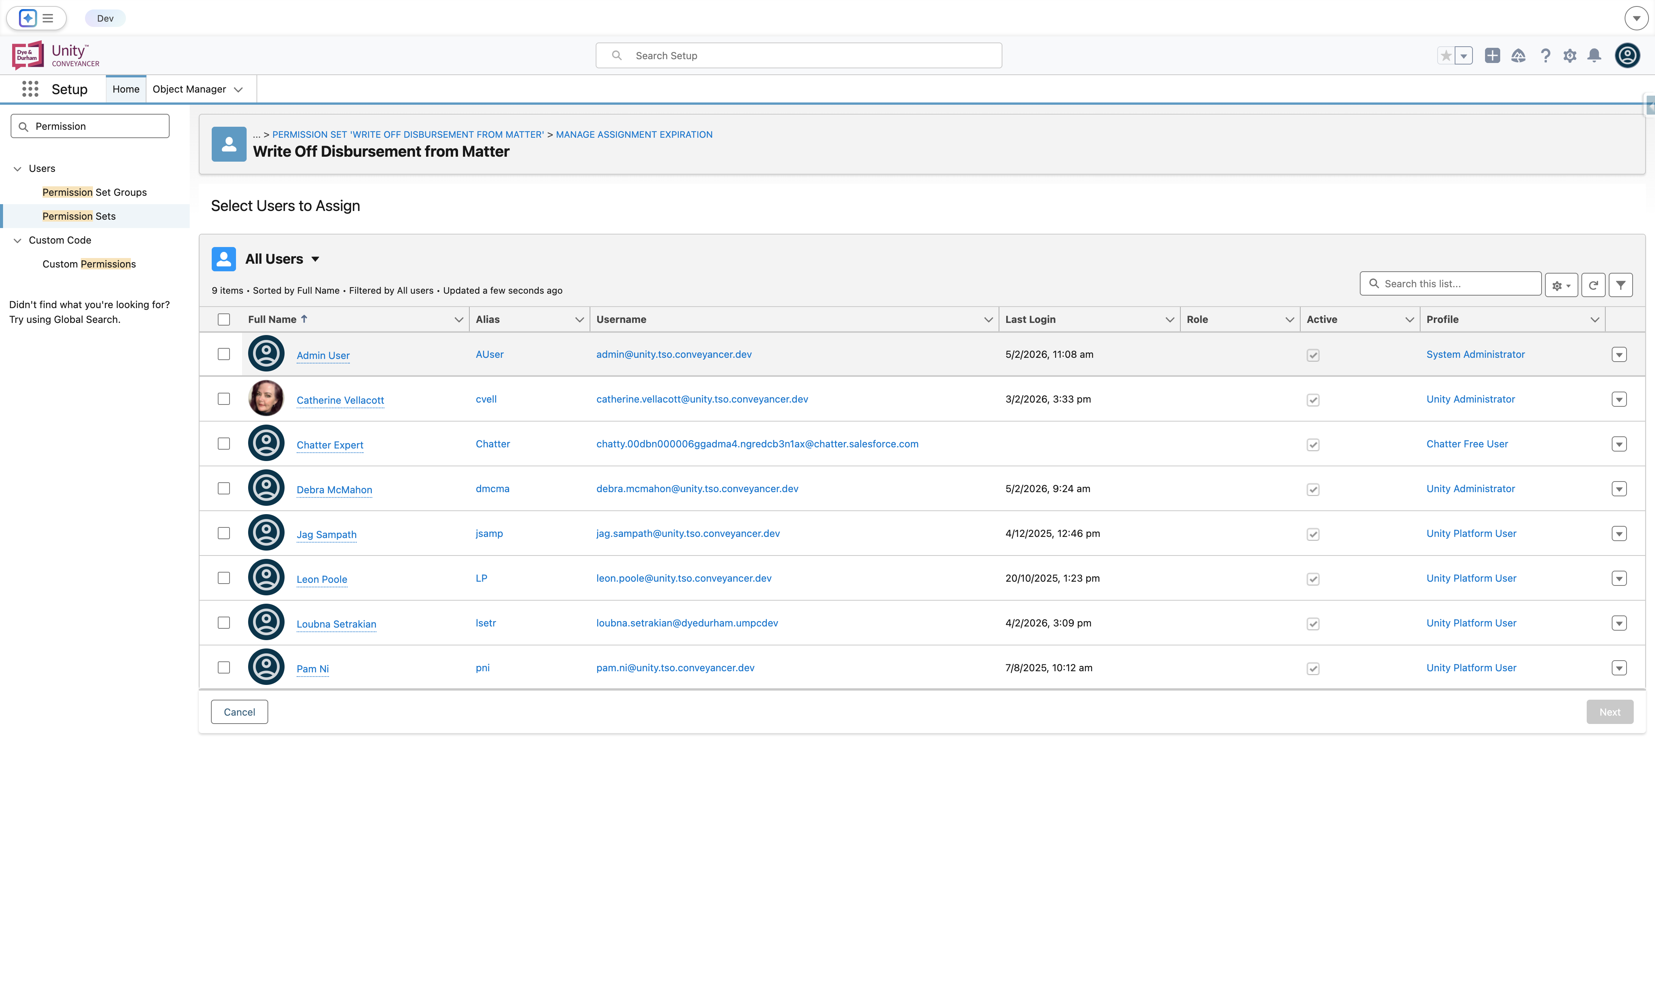
Task: Open the user profile avatar menu
Action: pyautogui.click(x=1627, y=56)
